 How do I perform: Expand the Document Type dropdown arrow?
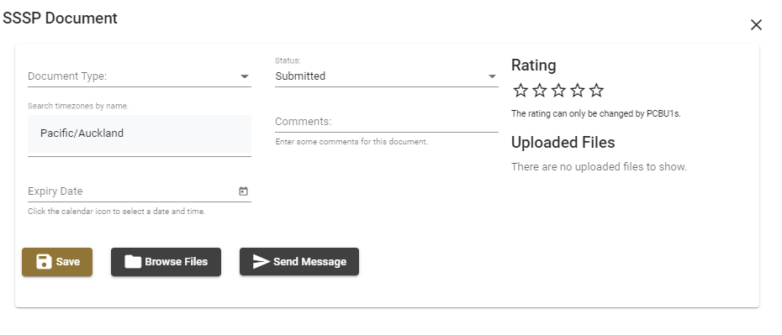[x=245, y=76]
